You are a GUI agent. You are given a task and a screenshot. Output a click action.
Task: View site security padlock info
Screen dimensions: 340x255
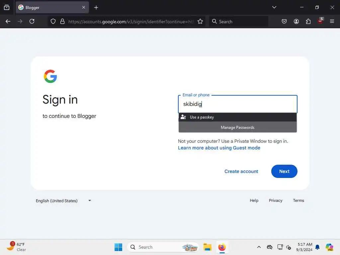pos(62,21)
